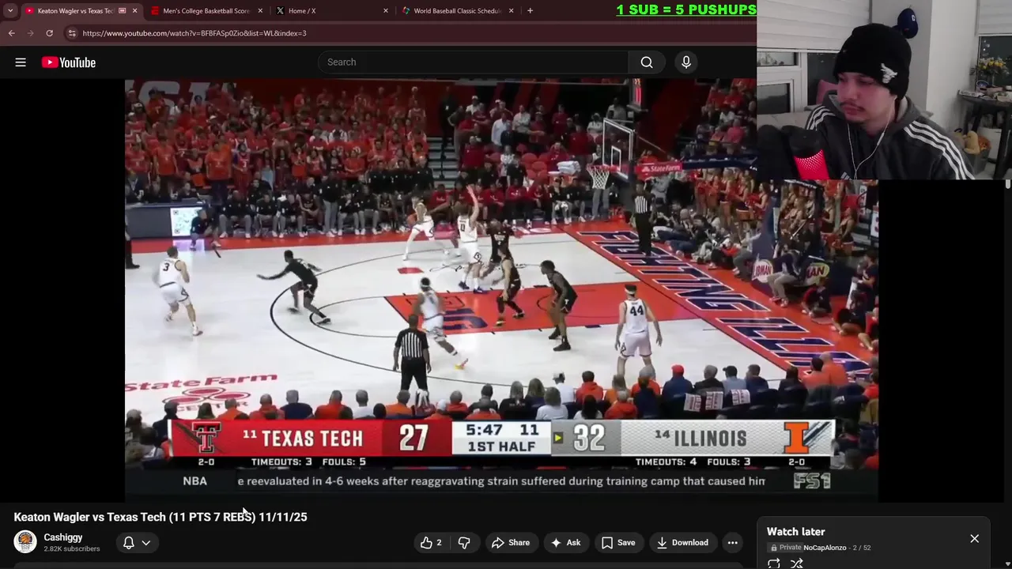
Task: Open the YouTube guide hamburger menu
Action: tap(21, 62)
